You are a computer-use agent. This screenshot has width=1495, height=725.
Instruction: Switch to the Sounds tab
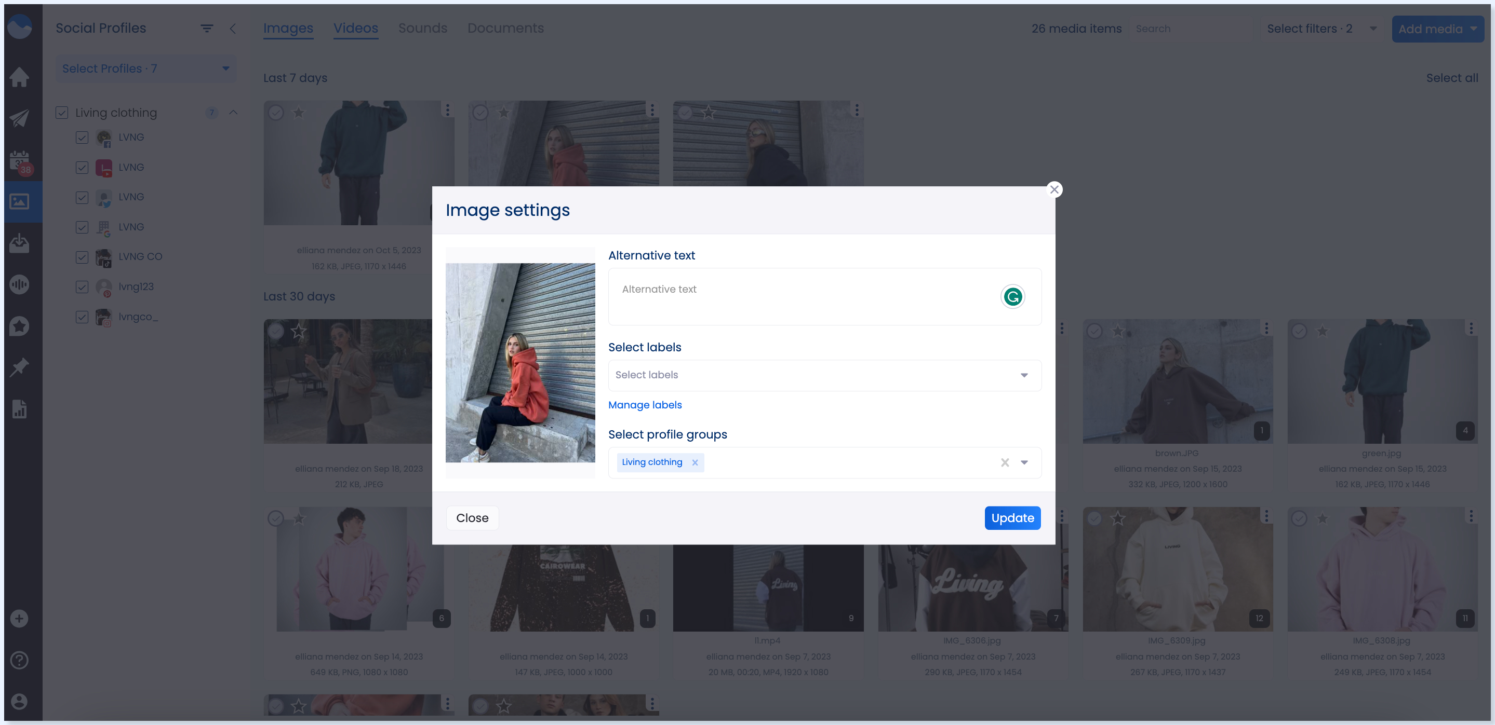pyautogui.click(x=422, y=28)
